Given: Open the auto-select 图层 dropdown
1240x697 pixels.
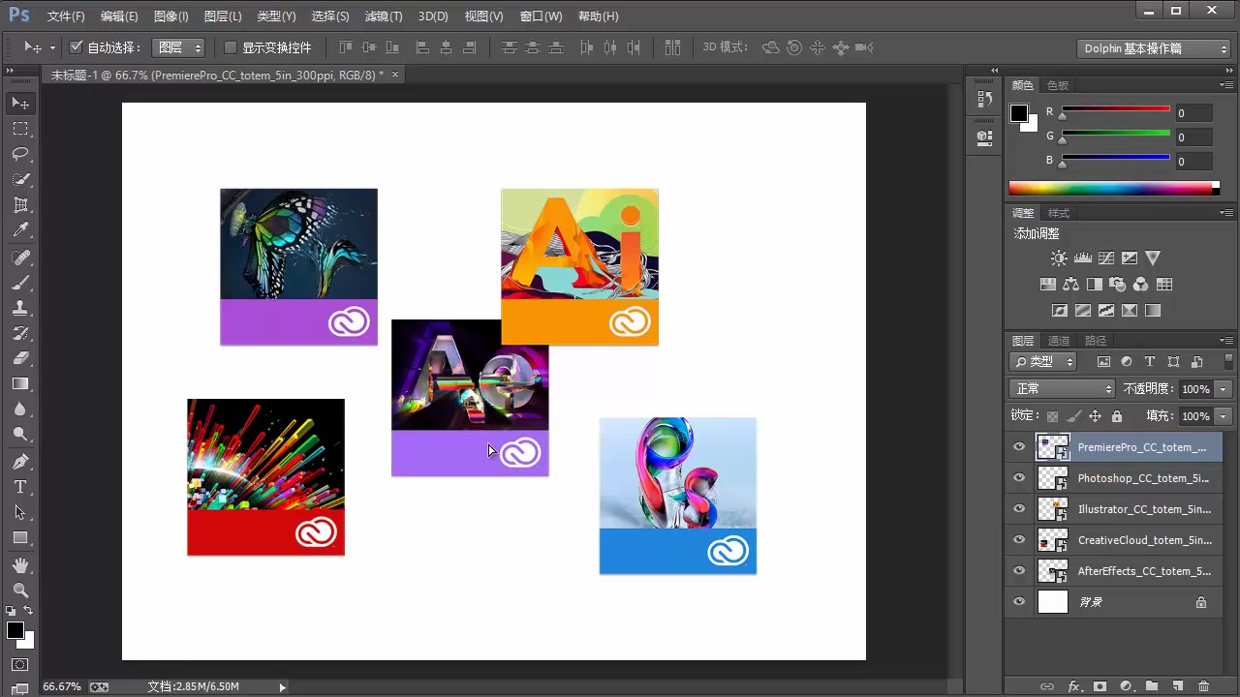Looking at the screenshot, I should coord(179,46).
